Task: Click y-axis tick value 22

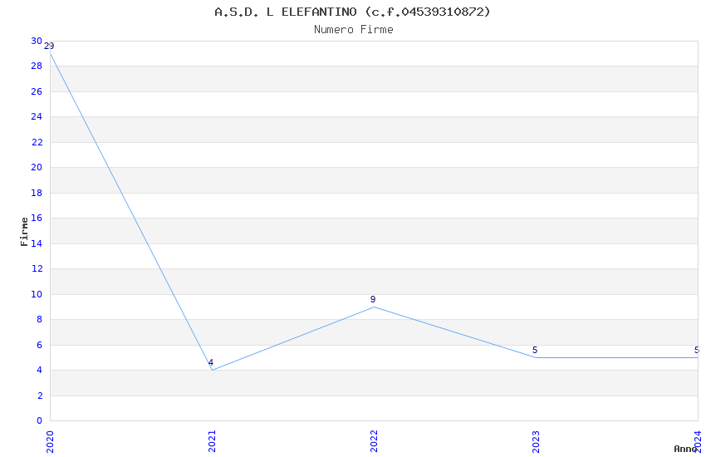Action: pyautogui.click(x=37, y=142)
